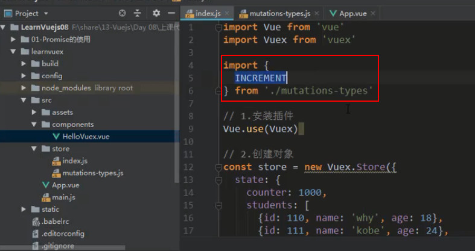Screen dimensions: 475x251
Task: Click the Vue icon beside App.vue in the tree
Action: pos(46,185)
